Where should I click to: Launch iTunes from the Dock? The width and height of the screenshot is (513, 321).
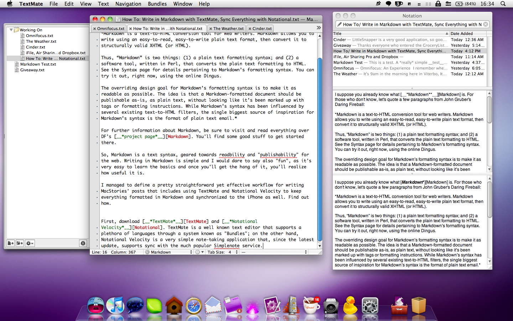tap(115, 306)
